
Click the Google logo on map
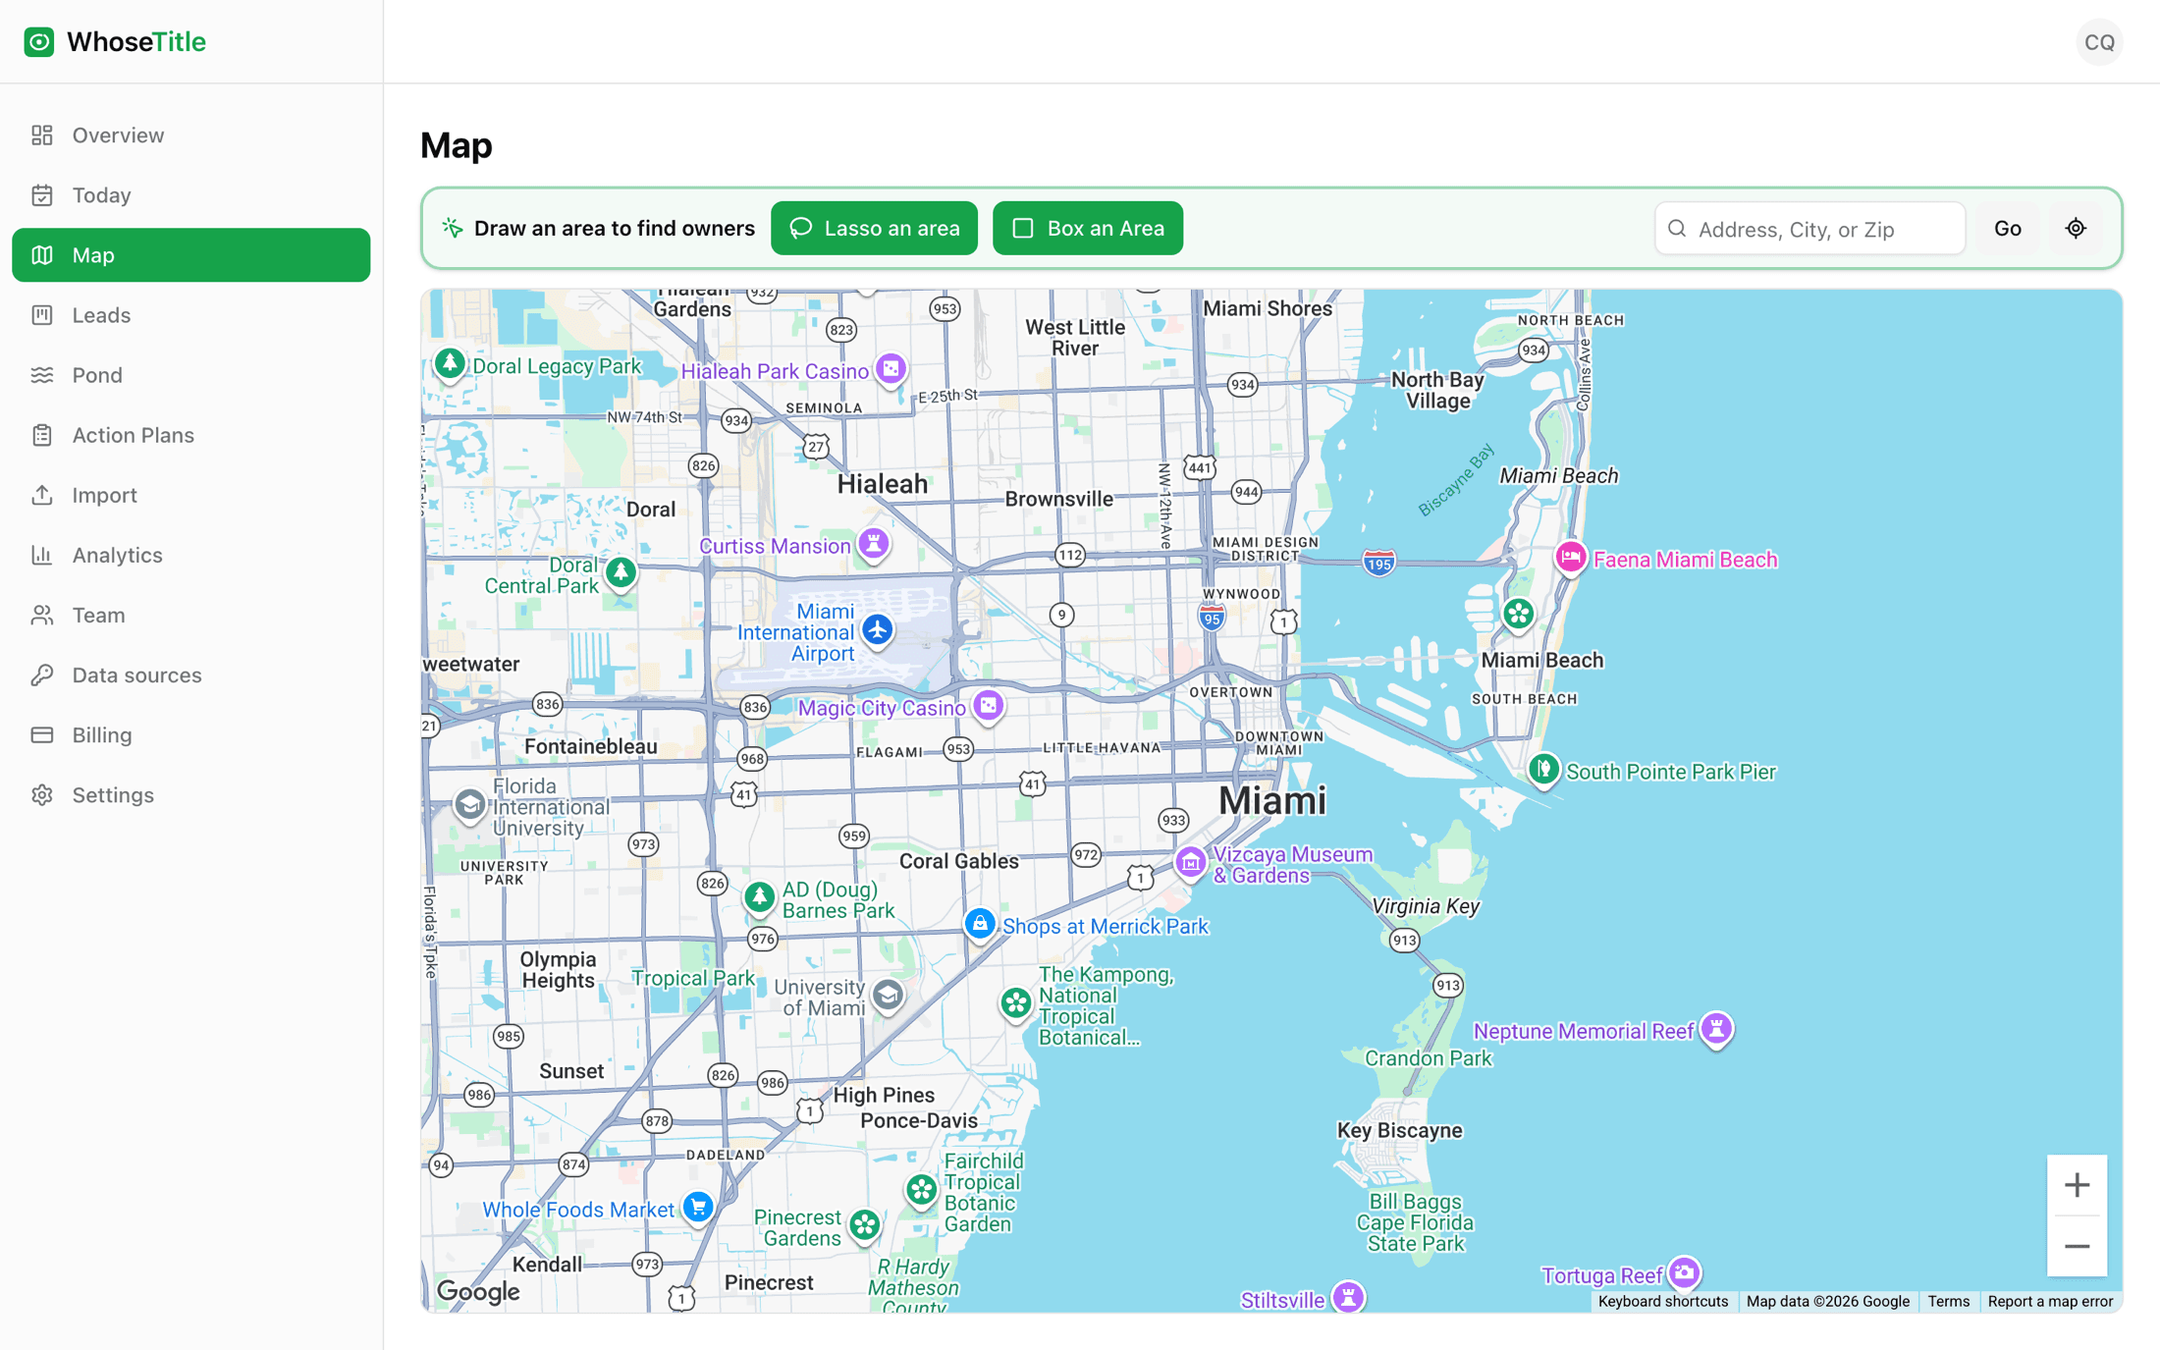pyautogui.click(x=478, y=1291)
